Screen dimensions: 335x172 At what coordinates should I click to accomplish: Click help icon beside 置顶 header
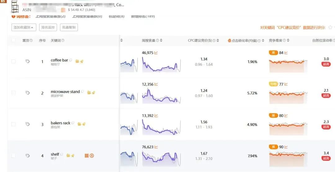[x=31, y=40]
